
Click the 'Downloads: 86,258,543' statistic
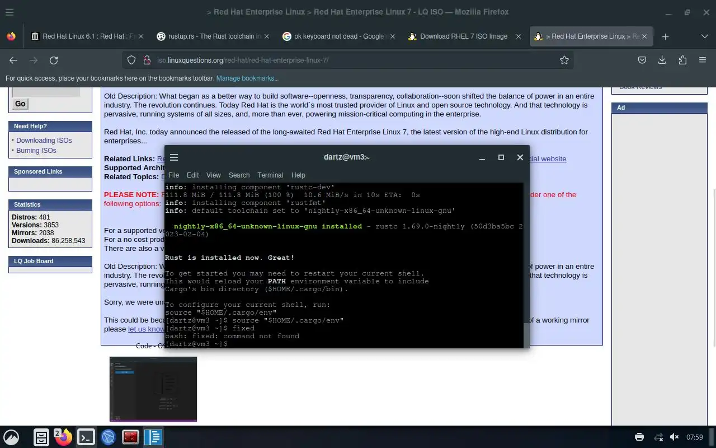49,241
